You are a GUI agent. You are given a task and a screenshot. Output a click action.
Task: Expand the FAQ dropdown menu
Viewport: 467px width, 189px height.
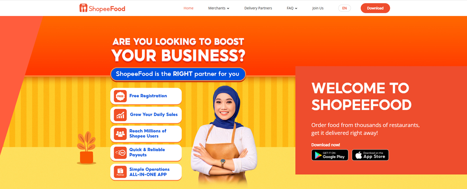[x=292, y=8]
